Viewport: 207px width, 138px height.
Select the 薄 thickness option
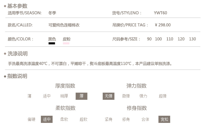click(30, 96)
